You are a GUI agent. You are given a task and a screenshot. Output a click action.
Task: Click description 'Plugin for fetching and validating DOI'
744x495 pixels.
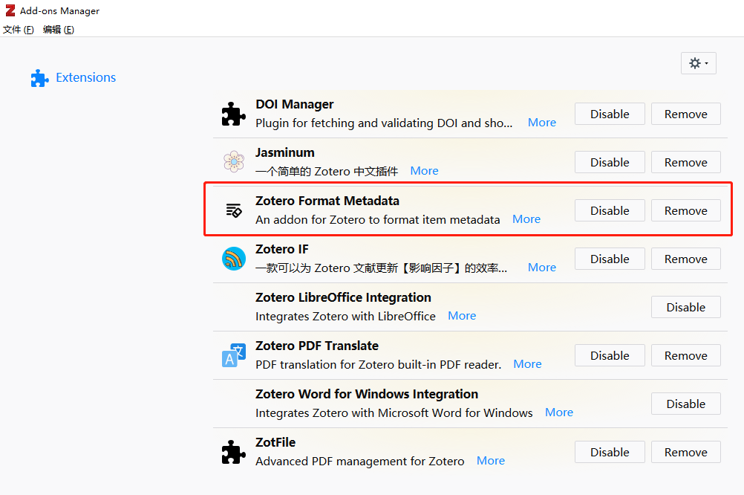pyautogui.click(x=384, y=123)
